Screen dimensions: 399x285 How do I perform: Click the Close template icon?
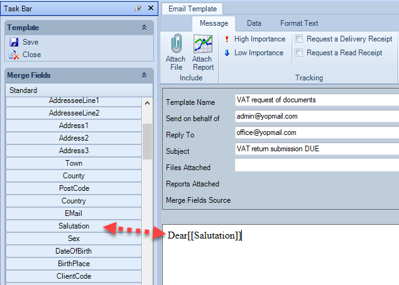(14, 55)
